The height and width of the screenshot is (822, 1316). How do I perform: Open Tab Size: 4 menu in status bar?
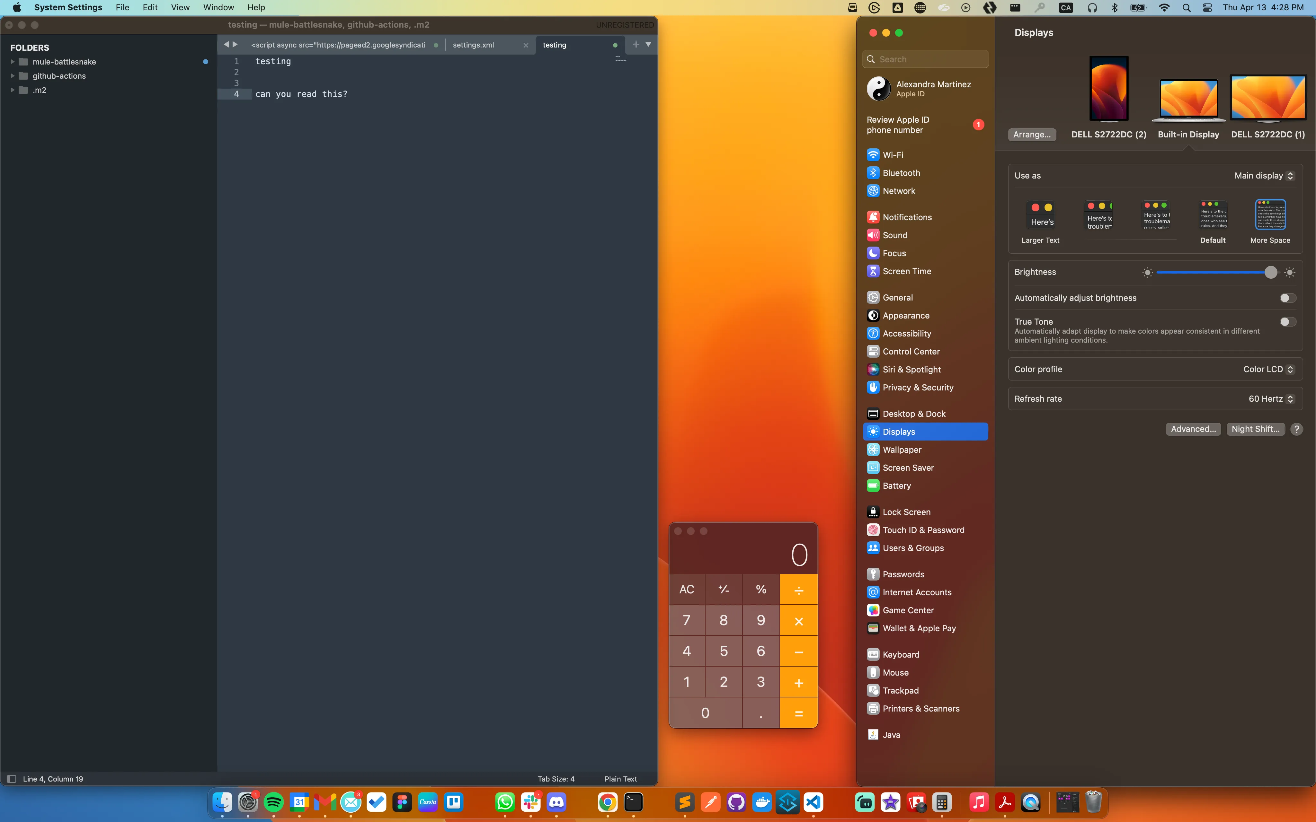pyautogui.click(x=556, y=779)
